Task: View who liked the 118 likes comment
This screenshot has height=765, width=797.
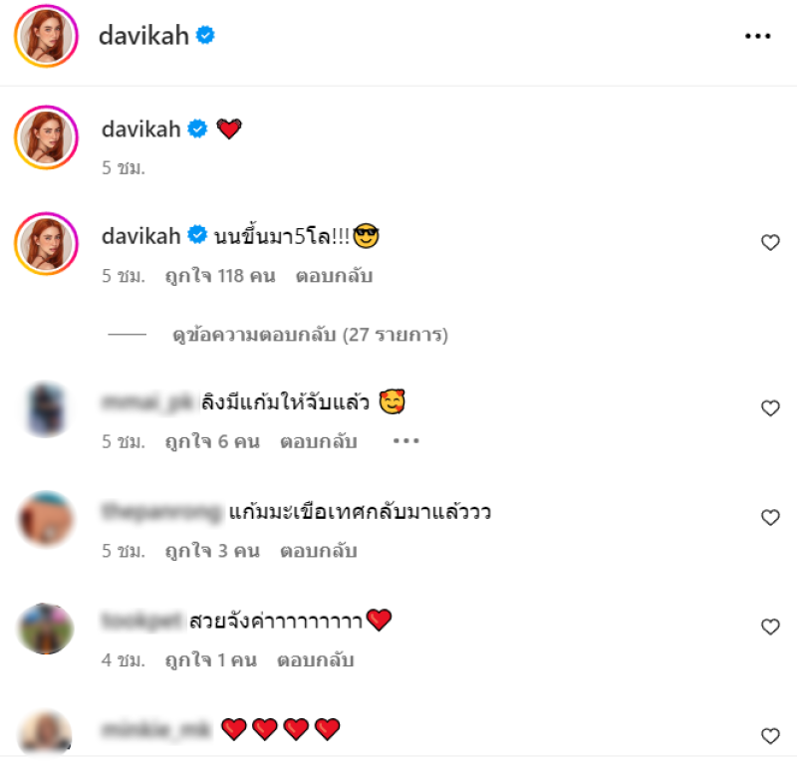Action: (220, 276)
